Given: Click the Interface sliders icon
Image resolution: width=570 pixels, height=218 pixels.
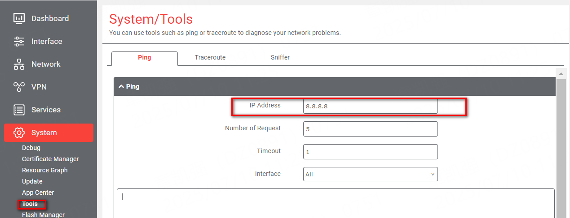Looking at the screenshot, I should pos(19,41).
